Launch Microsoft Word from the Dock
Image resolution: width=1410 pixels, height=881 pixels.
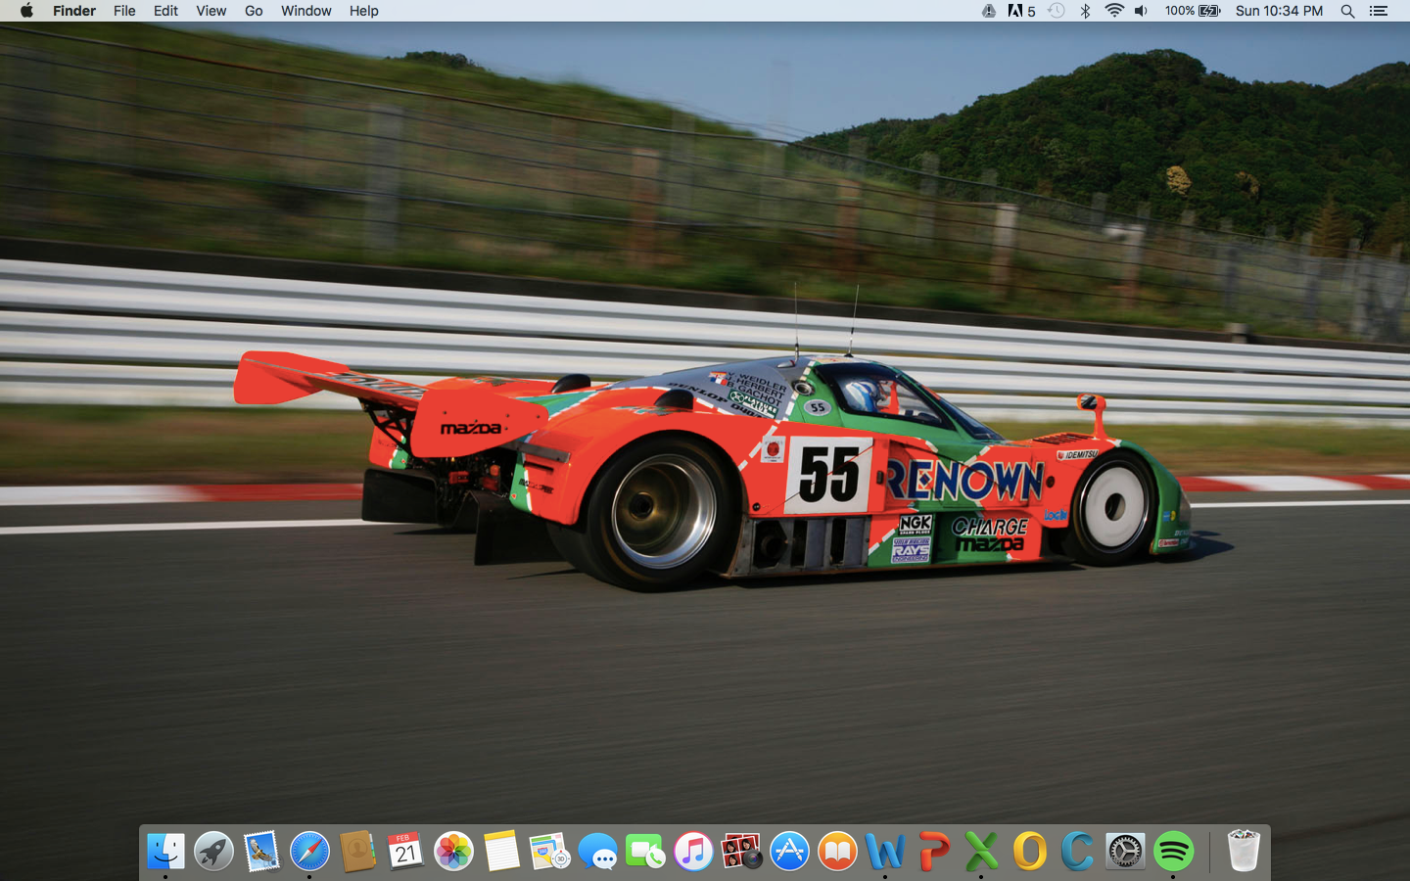tap(885, 852)
